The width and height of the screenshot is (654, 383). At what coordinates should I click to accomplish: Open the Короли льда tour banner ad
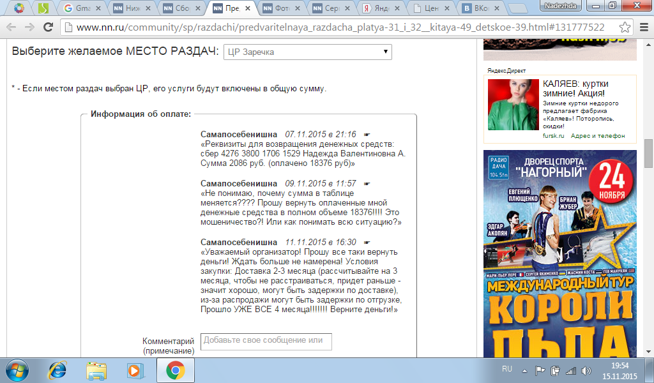point(560,253)
